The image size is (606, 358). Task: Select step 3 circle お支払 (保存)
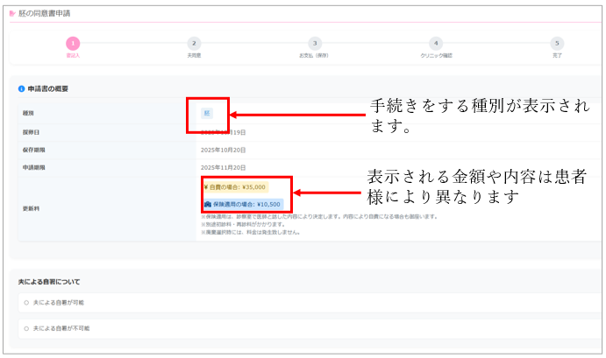pyautogui.click(x=315, y=43)
